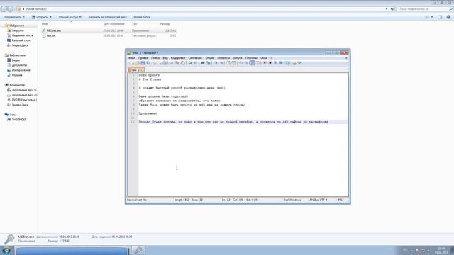The height and width of the screenshot is (255, 454).
Task: Expand the Общий доступ dropdown
Action: [x=70, y=17]
